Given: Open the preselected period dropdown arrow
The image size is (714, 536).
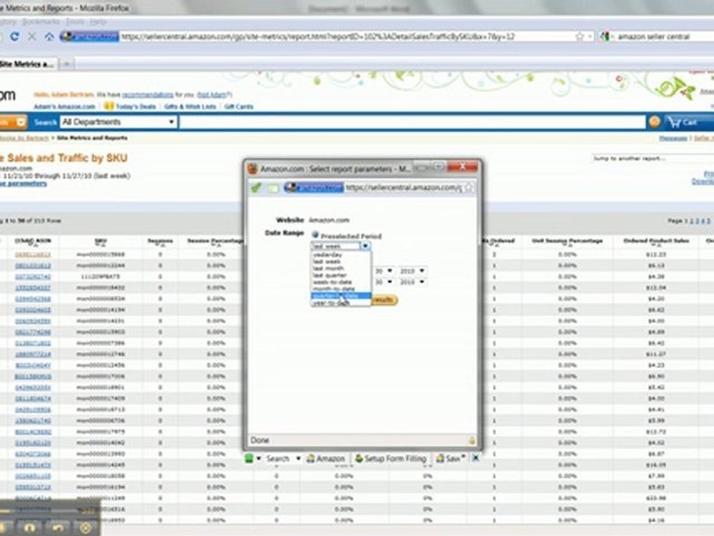Looking at the screenshot, I should point(365,246).
